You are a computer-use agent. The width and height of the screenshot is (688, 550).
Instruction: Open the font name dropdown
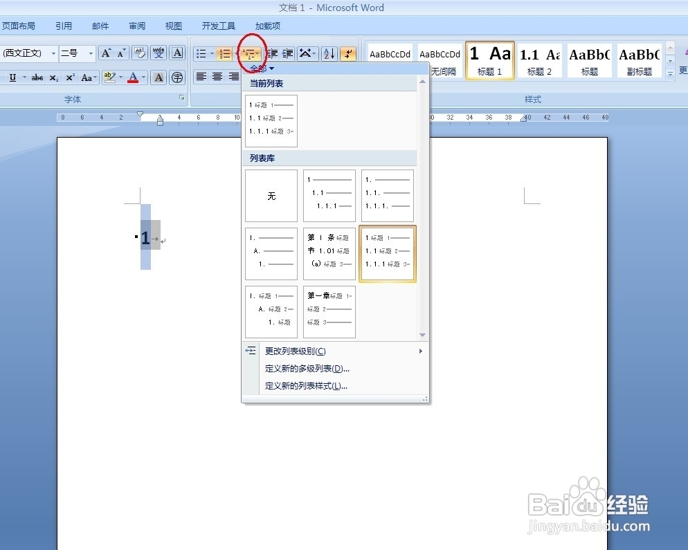[x=53, y=53]
